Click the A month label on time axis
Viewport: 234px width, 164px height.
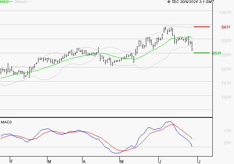[84, 161]
